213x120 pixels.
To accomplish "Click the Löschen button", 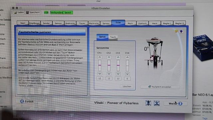I will click(x=127, y=87).
